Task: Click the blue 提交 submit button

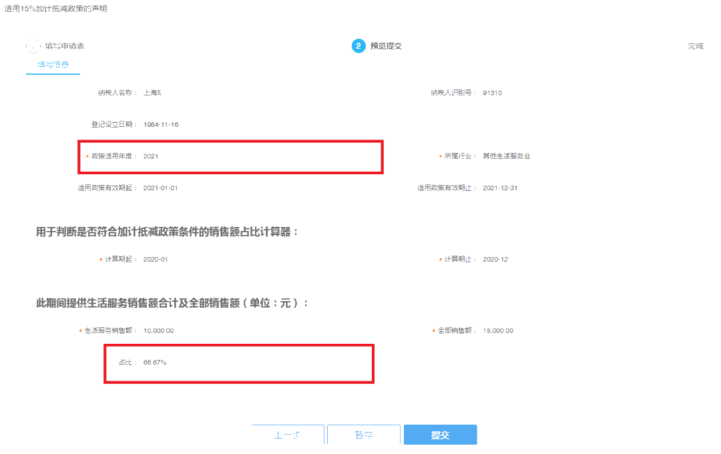Action: coord(440,434)
